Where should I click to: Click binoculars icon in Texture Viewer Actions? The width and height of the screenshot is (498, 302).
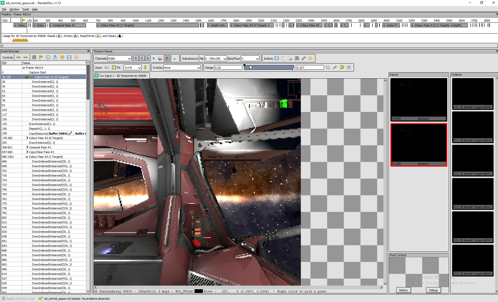(297, 58)
